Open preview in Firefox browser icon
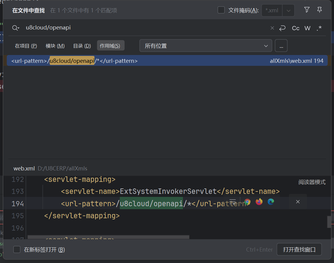 click(259, 202)
